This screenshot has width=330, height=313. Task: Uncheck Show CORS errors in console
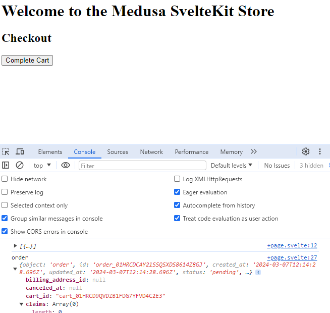click(x=5, y=232)
